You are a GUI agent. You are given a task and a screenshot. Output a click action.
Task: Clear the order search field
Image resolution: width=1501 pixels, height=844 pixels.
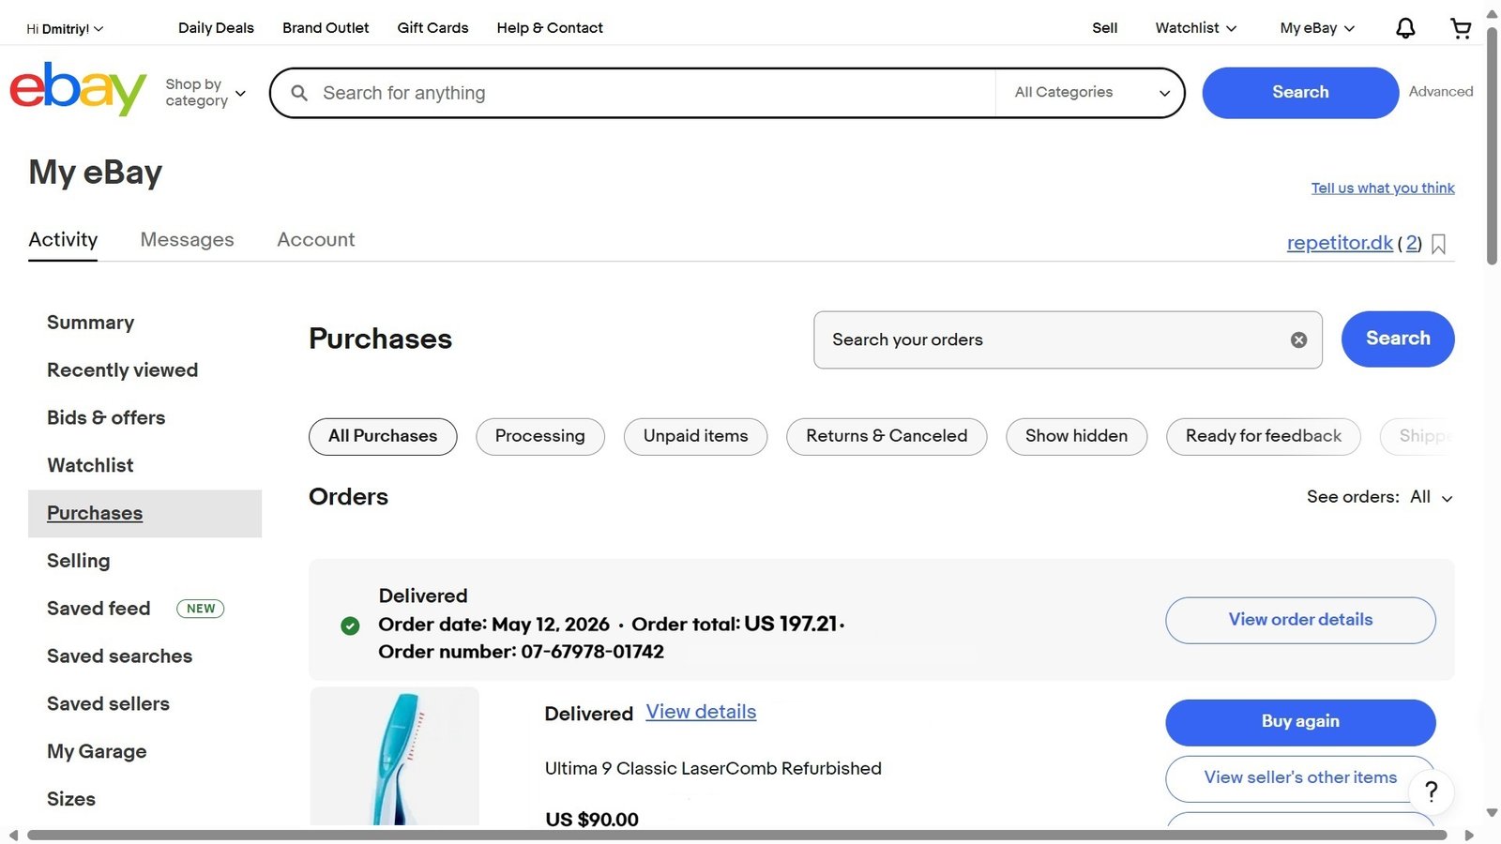(1298, 339)
